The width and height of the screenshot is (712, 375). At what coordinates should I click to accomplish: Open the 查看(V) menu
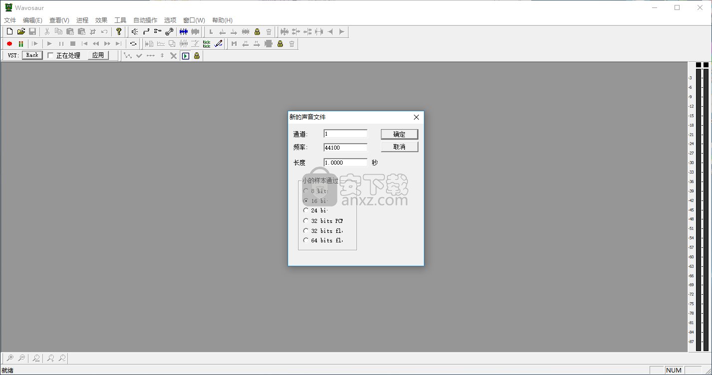[59, 20]
